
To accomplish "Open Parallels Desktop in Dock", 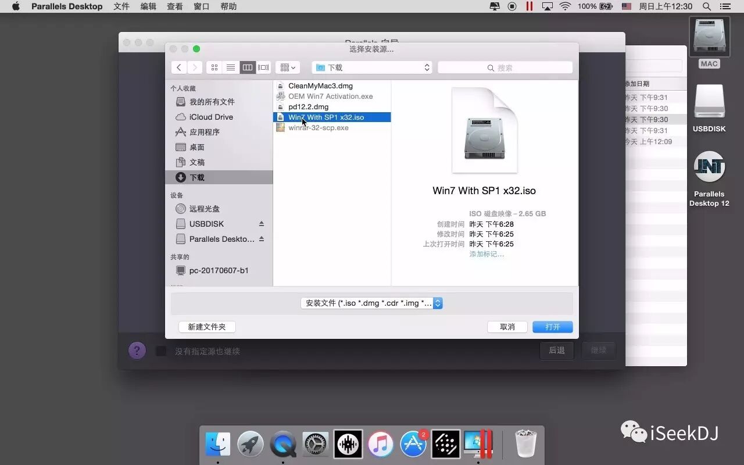I will 478,445.
